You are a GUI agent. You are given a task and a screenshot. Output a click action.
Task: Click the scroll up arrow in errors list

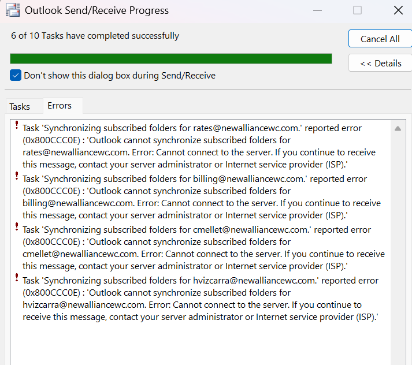[x=398, y=128]
